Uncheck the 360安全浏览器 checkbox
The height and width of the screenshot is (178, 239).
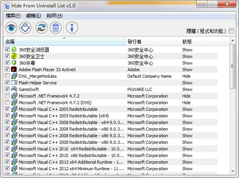tap(7, 50)
